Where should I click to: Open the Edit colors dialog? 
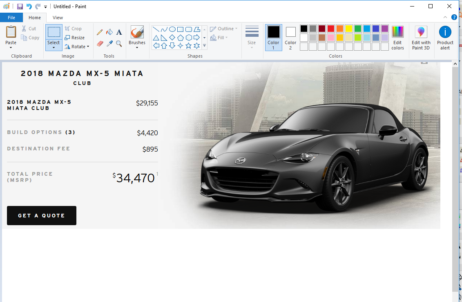click(397, 38)
